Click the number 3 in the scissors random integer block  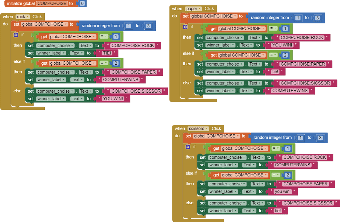tap(320, 138)
